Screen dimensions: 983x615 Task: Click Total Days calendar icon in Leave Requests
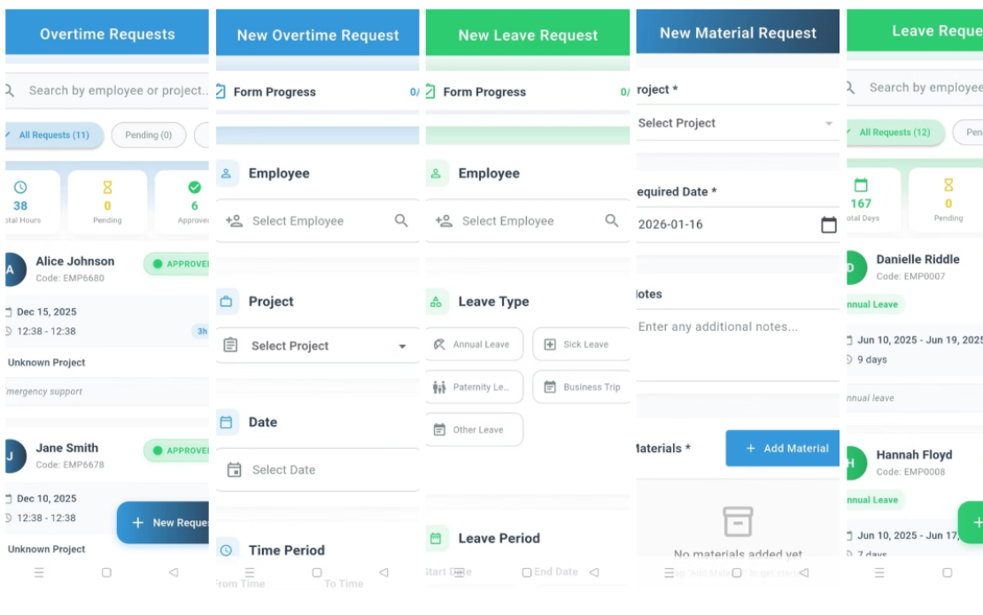pos(861,185)
